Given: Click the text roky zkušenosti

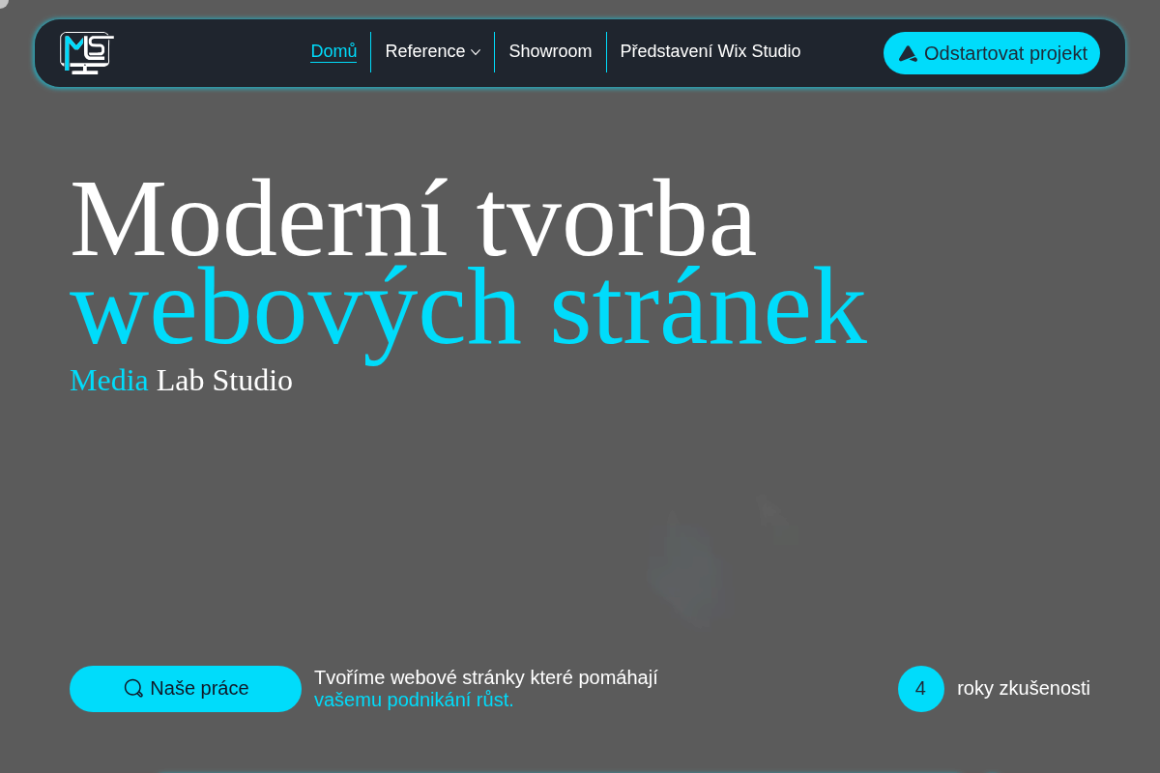Looking at the screenshot, I should (x=1024, y=688).
